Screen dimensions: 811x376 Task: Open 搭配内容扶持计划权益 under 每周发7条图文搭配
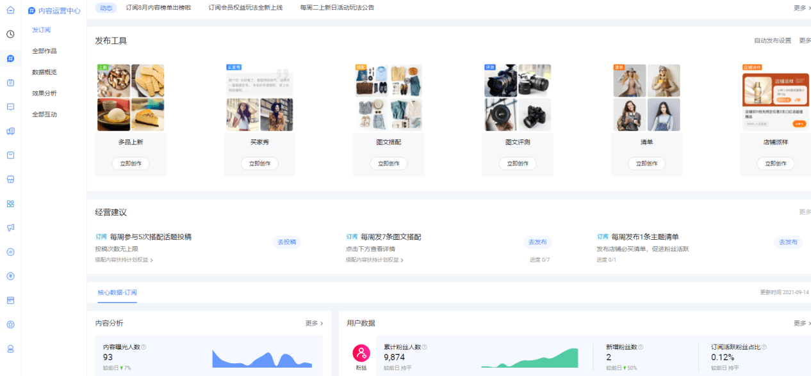tap(375, 260)
